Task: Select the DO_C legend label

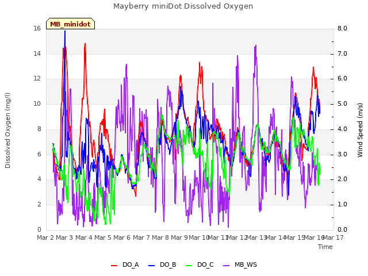Action: tap(205, 265)
